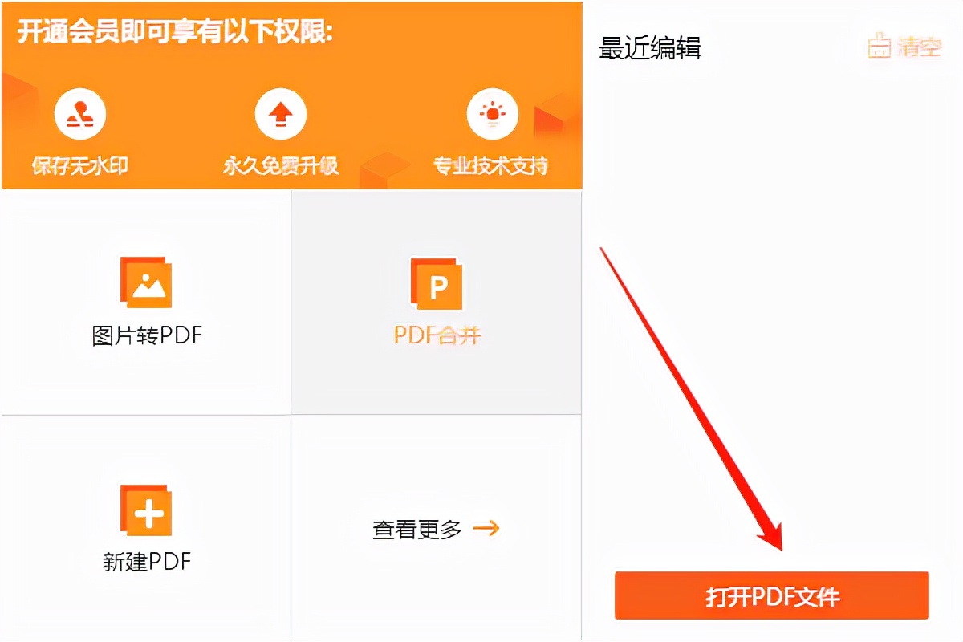The width and height of the screenshot is (963, 642).
Task: Click the 开通会员即可享有以下权限 banner heading
Action: tap(175, 33)
